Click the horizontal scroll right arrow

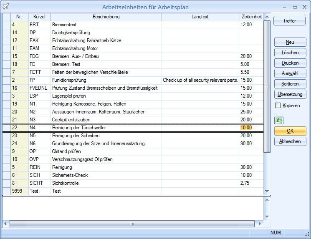[x=260, y=224]
